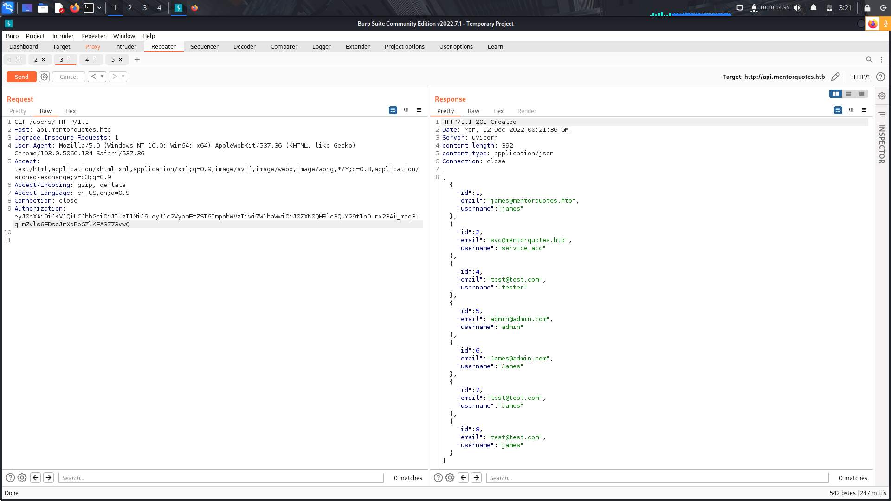Select the combined view layout icon

click(x=862, y=94)
